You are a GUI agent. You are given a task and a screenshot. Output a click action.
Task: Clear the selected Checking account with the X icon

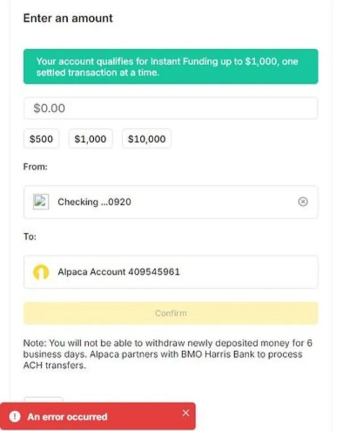tap(304, 201)
